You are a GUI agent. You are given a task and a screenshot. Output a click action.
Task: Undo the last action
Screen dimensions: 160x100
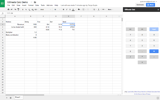(x=12, y=9)
